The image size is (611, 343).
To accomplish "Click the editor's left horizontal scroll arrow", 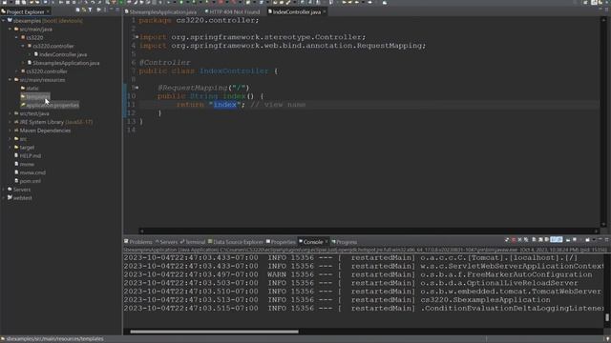I will (141, 231).
